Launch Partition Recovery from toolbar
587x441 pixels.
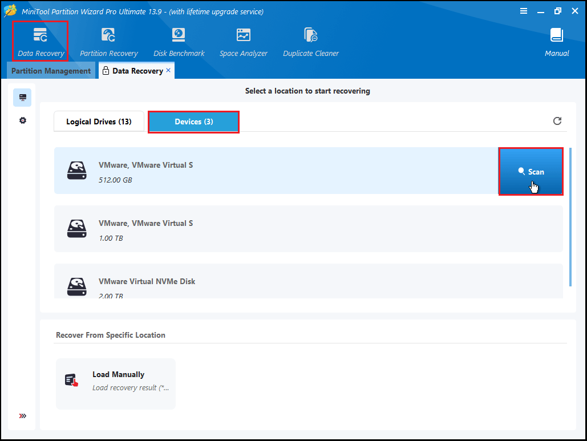(108, 42)
